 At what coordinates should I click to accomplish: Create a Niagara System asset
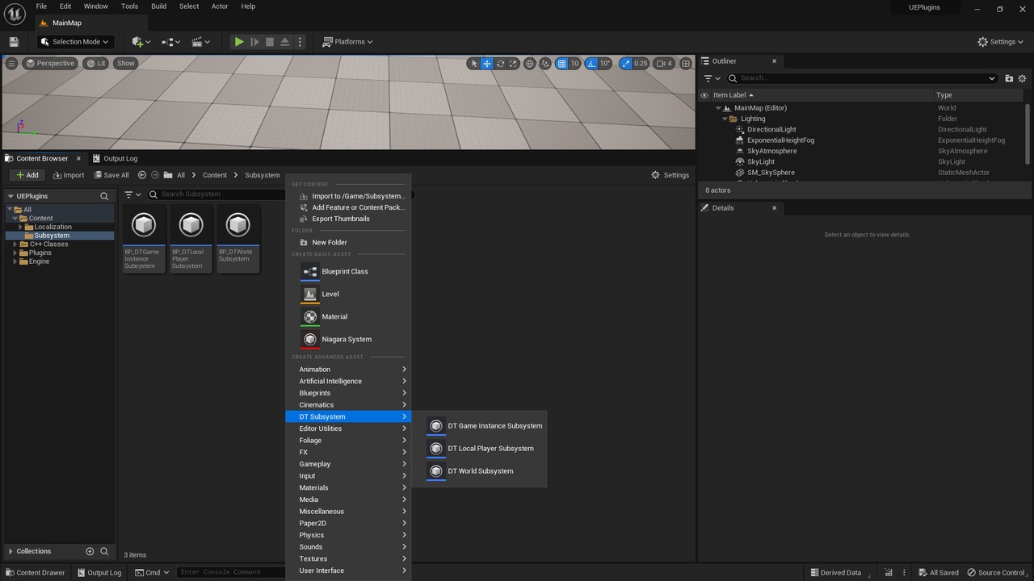(348, 339)
